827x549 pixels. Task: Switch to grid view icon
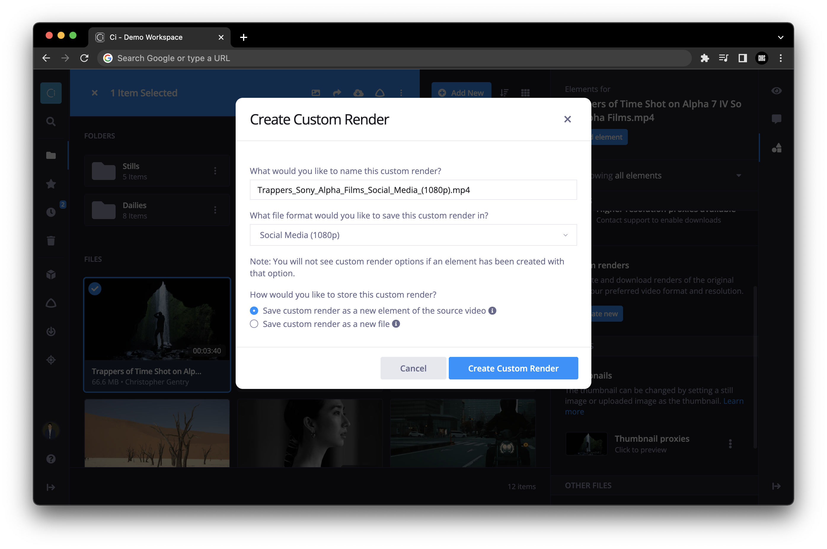tap(525, 93)
